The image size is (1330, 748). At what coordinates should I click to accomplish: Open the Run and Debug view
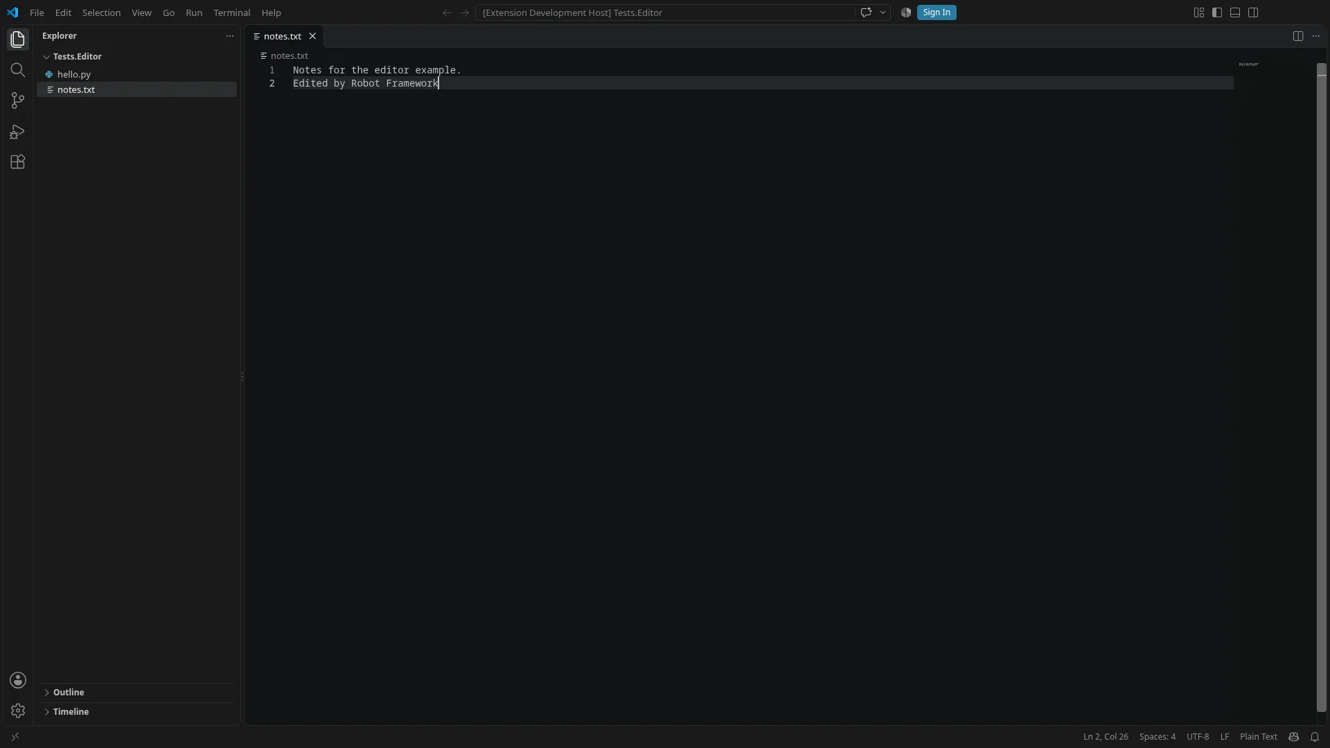(x=18, y=132)
